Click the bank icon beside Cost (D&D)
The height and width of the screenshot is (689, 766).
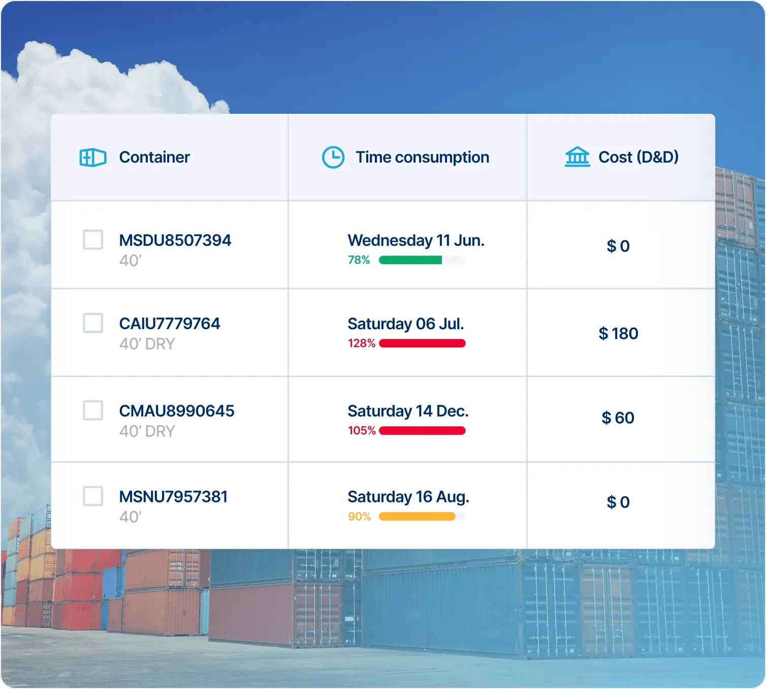[577, 157]
